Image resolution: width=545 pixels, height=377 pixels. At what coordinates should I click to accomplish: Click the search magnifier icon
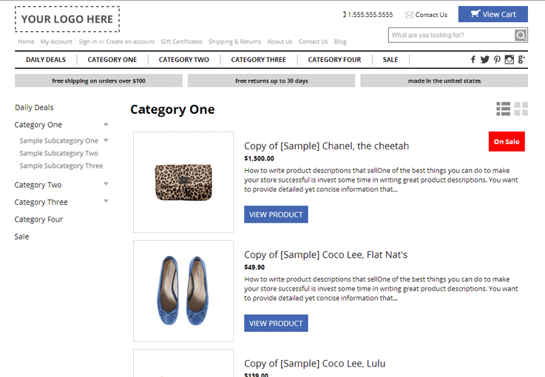pos(521,35)
